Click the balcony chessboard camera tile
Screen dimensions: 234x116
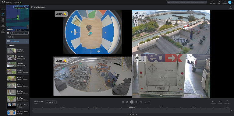pos(171,32)
